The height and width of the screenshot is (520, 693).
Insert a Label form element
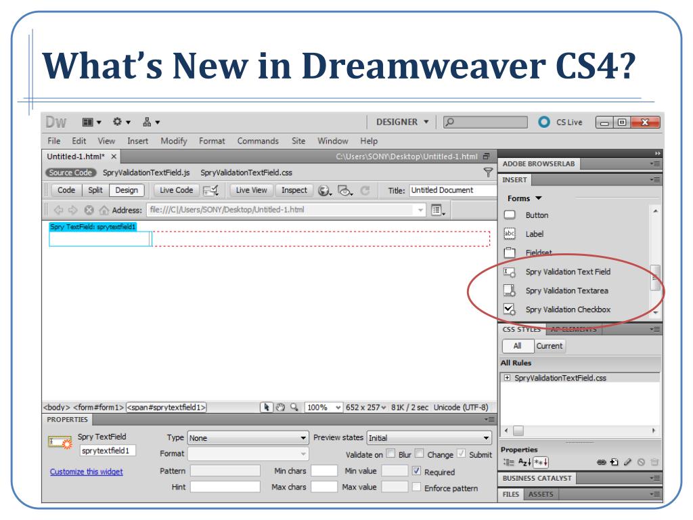click(535, 234)
